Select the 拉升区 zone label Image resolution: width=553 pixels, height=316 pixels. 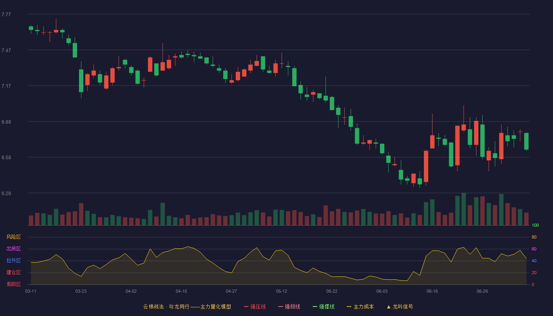(13, 261)
